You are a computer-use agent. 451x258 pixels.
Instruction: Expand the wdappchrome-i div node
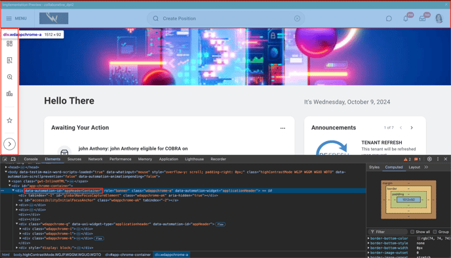pyautogui.click(x=20, y=229)
